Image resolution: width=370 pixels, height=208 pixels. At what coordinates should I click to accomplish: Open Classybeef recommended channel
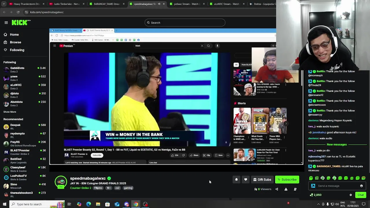coord(25,169)
